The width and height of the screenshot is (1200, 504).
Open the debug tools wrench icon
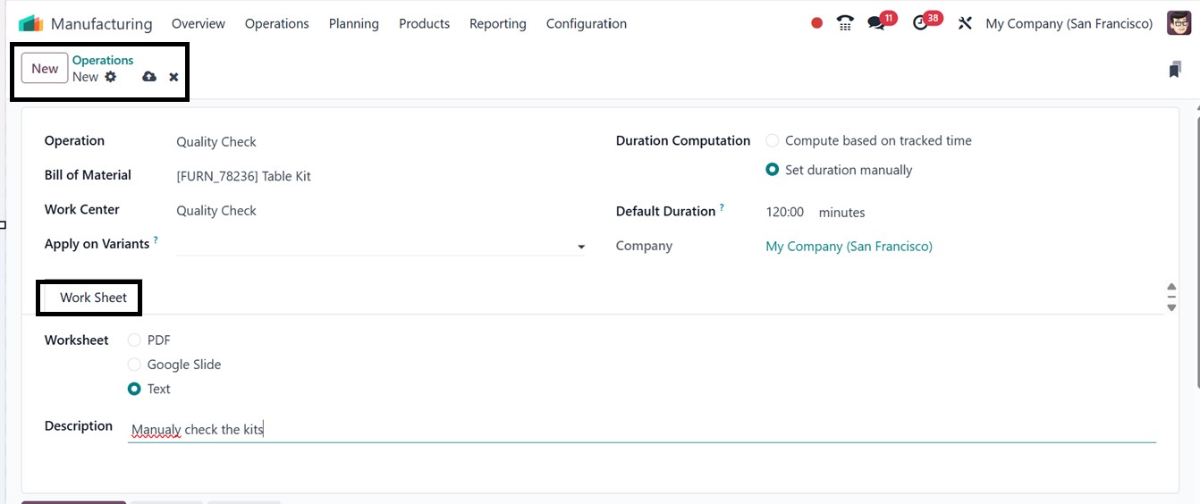pos(965,23)
